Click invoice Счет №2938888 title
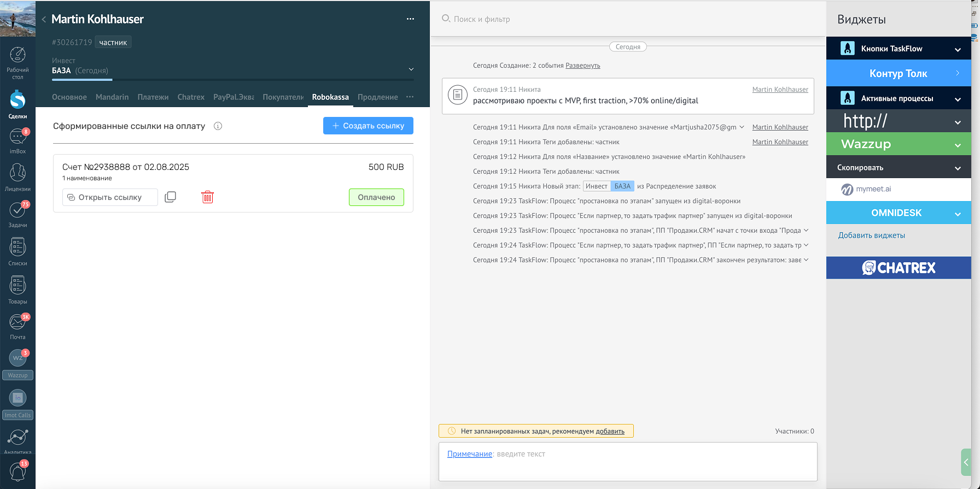The width and height of the screenshot is (980, 489). click(126, 167)
